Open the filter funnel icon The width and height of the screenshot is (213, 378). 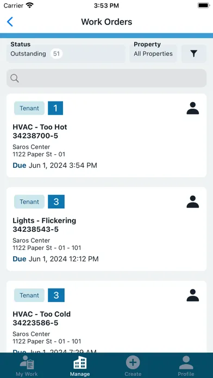pyautogui.click(x=193, y=54)
